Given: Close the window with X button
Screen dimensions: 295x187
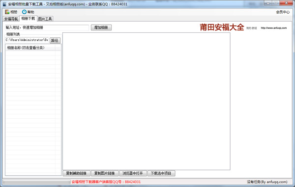Looking at the screenshot, I should tap(286, 3).
